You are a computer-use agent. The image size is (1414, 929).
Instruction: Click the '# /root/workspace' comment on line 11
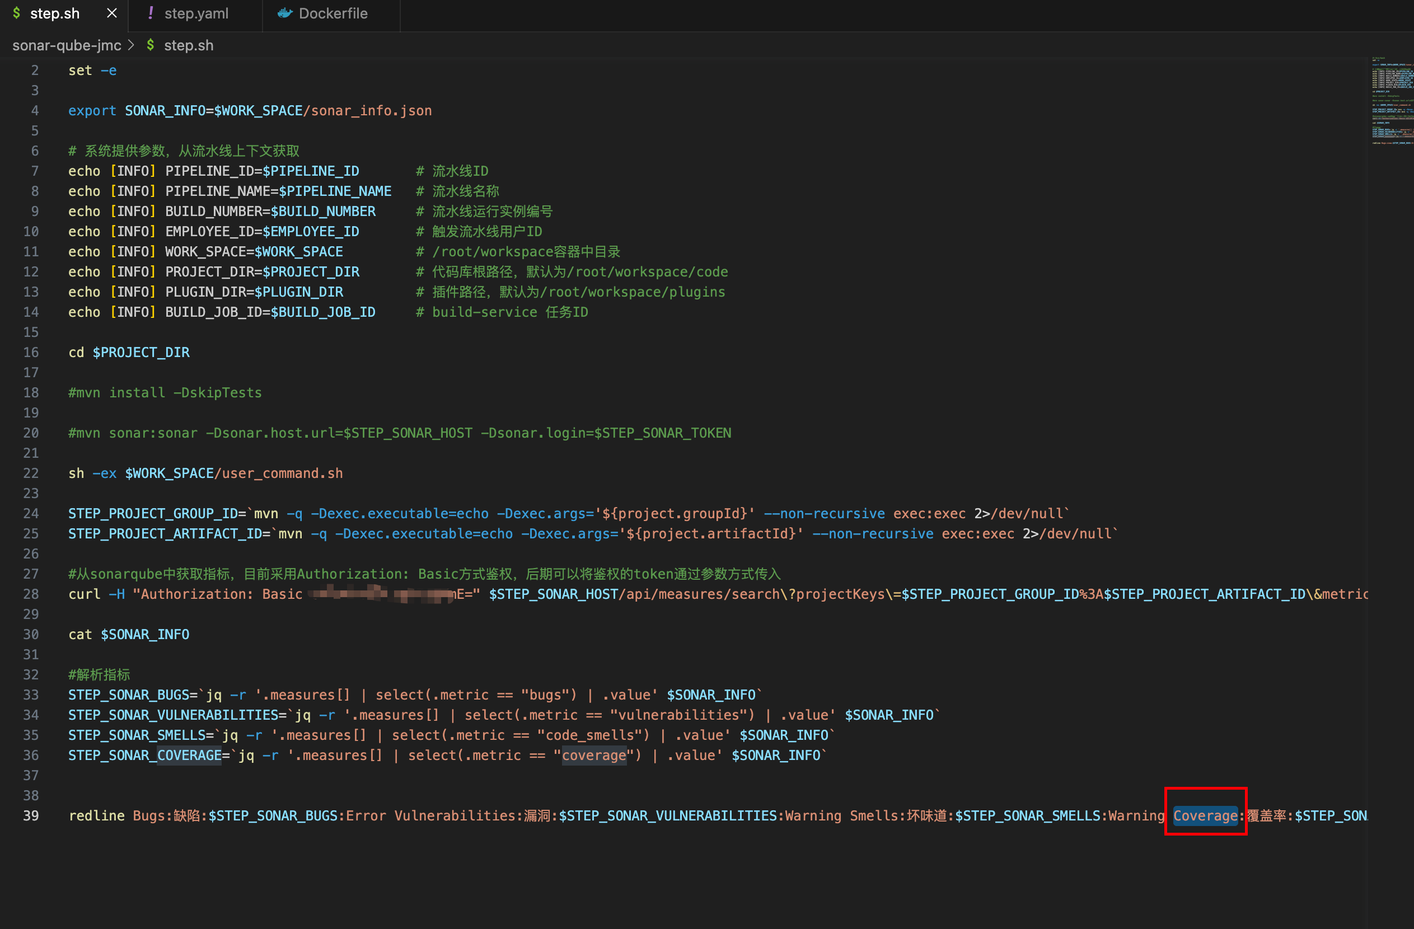(x=518, y=252)
